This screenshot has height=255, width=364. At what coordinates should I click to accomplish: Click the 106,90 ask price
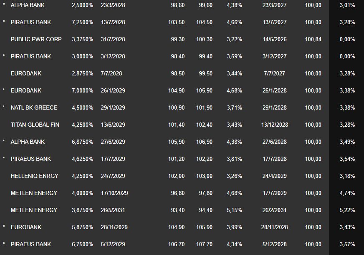[204, 142]
